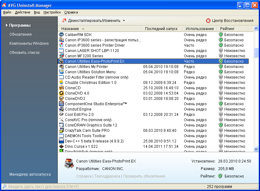Click the Canon Utilities My Printer icon
Viewport: 260px width, 191px height.
tap(61, 66)
